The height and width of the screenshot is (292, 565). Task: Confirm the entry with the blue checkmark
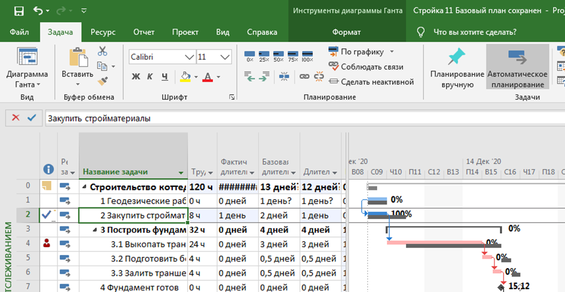32,118
